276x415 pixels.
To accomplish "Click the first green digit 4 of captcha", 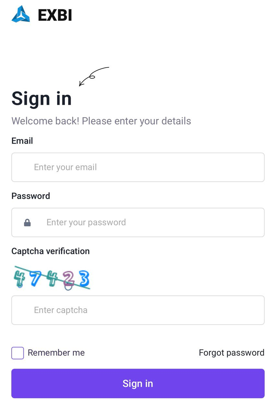I will click(20, 278).
